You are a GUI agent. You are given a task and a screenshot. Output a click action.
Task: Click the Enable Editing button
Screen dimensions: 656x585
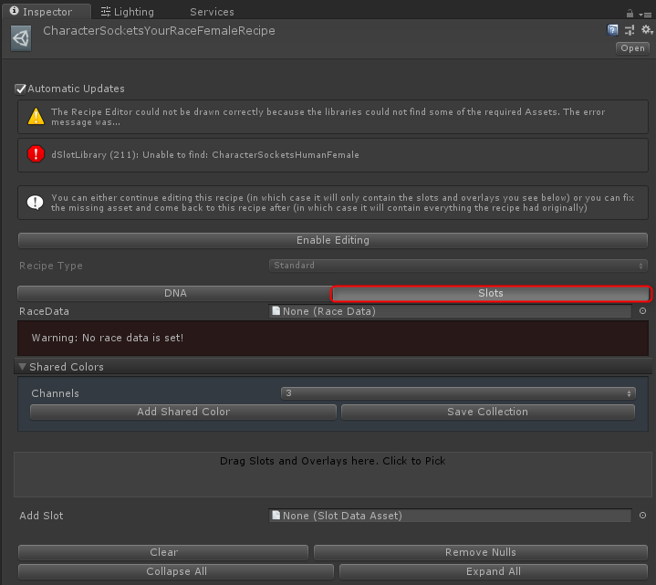click(332, 240)
